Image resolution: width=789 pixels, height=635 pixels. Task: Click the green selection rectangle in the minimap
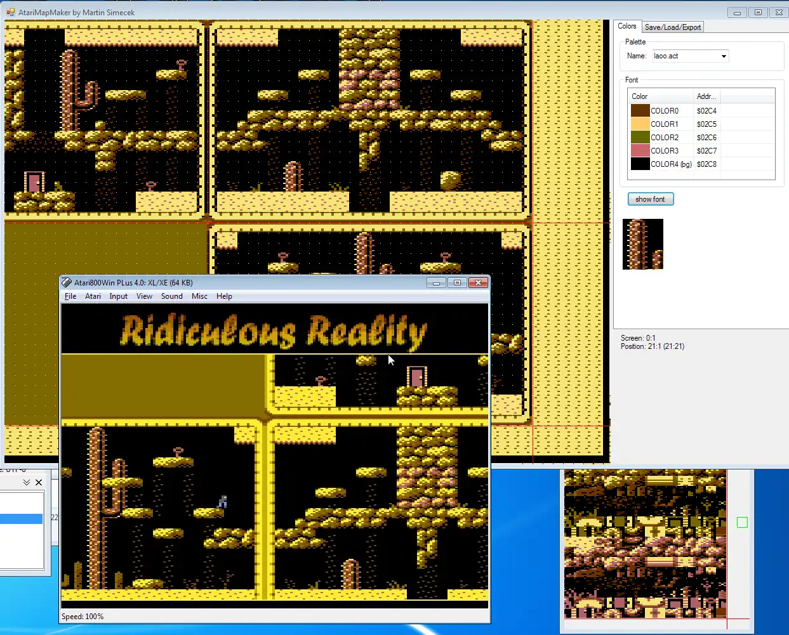pos(741,522)
